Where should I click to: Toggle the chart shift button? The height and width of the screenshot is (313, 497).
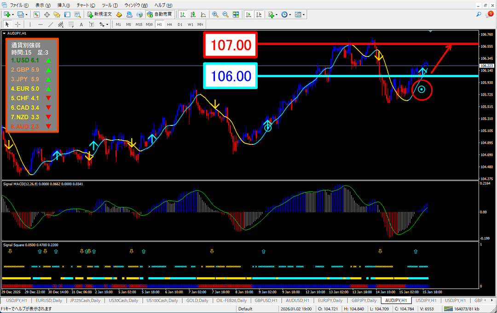click(x=259, y=14)
